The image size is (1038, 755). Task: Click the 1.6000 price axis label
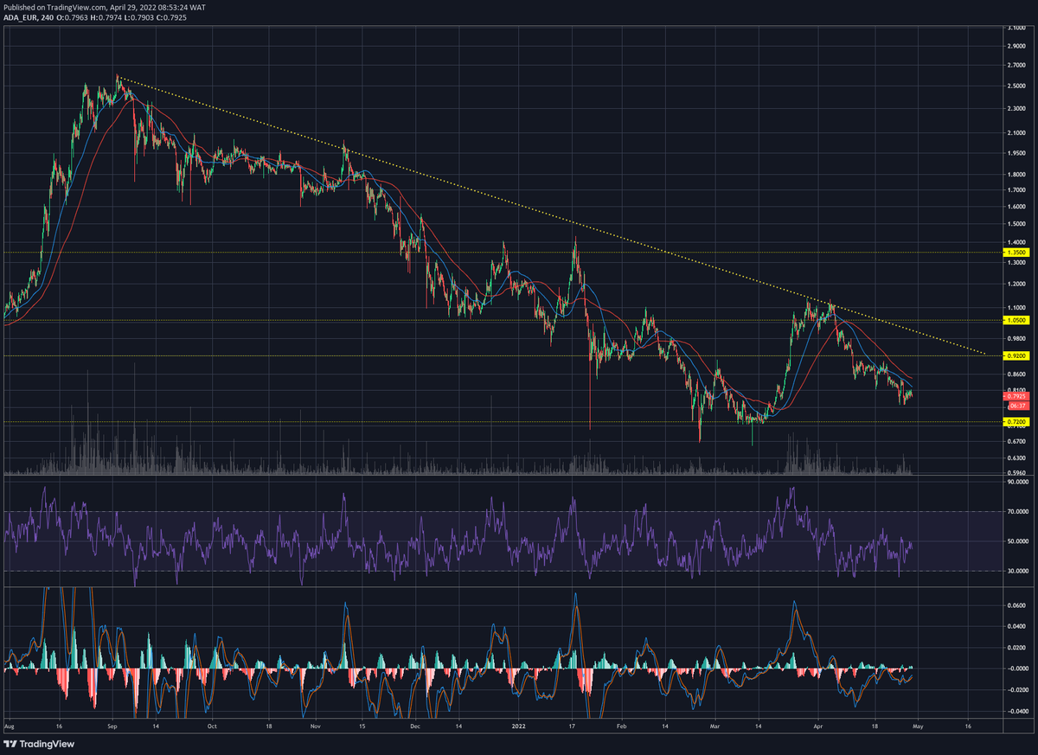click(x=1016, y=206)
